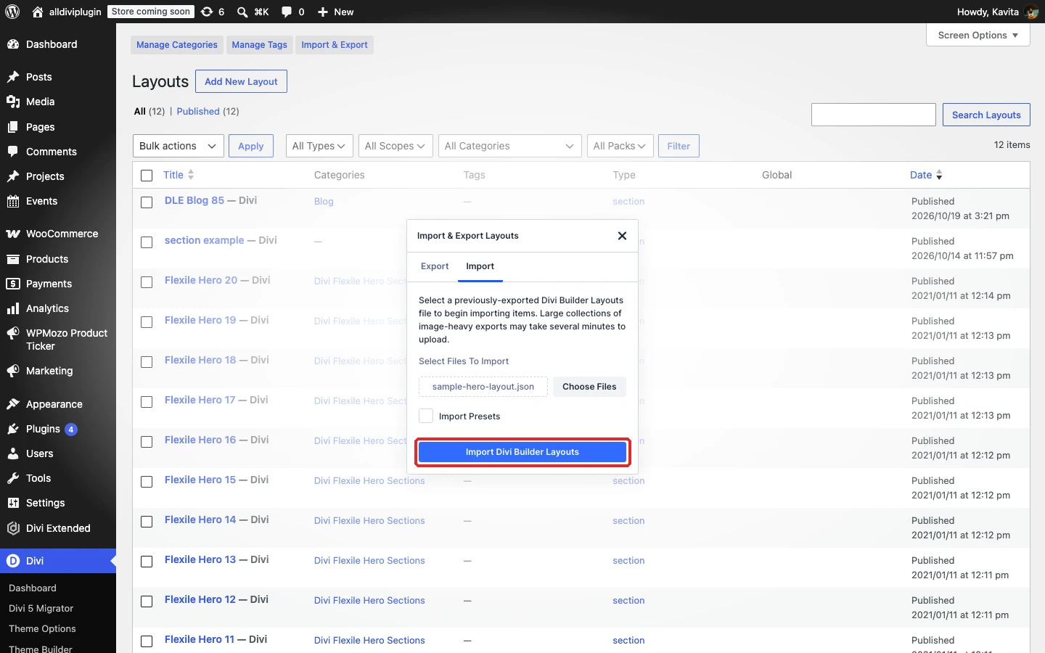1045x653 pixels.
Task: Check the Flexile Hero 20 row
Action: 147,282
